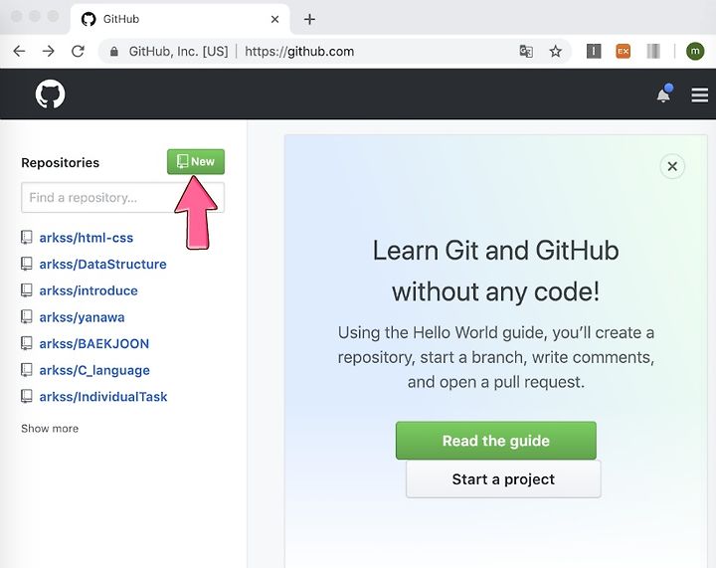
Task: Open the arkss/introduce repository
Action: tap(89, 290)
